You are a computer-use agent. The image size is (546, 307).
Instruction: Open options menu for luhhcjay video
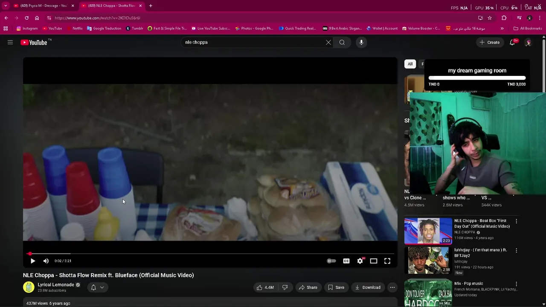(516, 250)
